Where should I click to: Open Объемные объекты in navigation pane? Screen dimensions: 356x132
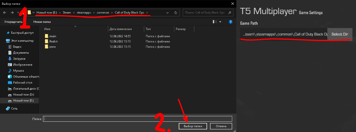coord(26,76)
